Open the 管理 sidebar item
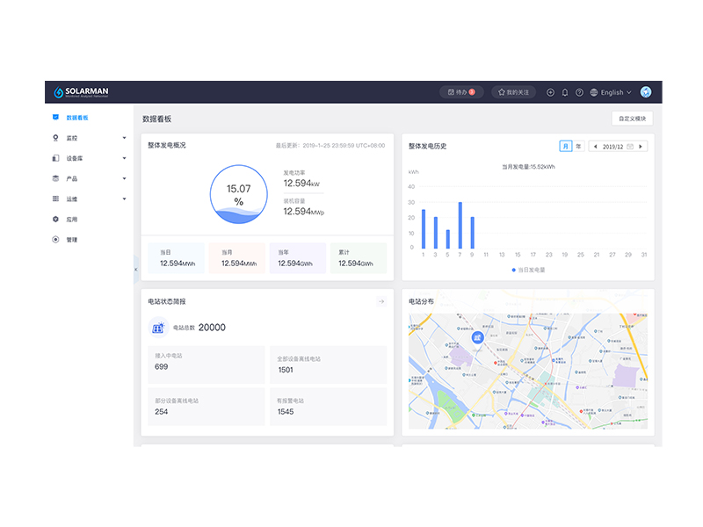 pos(73,240)
